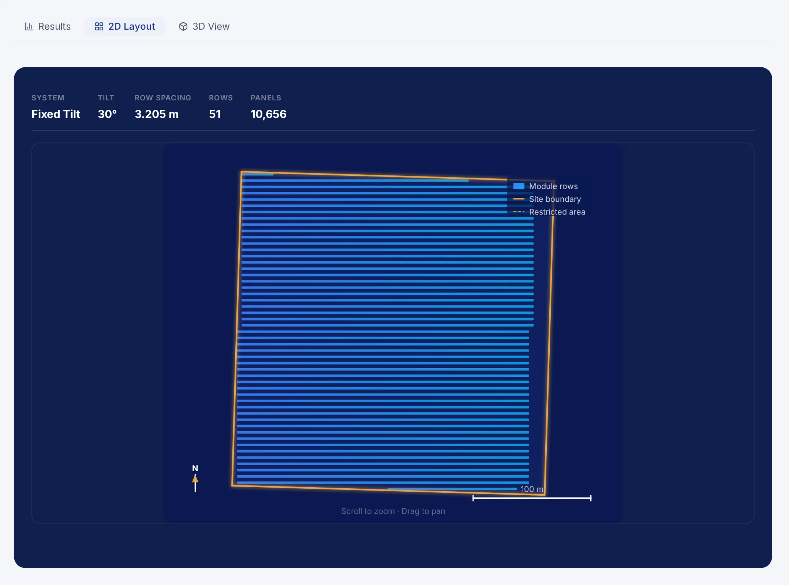Open the Results tab
Viewport: 789px width, 585px height.
coord(47,26)
